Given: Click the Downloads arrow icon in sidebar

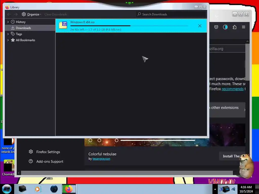Looking at the screenshot, I should click(x=13, y=28).
